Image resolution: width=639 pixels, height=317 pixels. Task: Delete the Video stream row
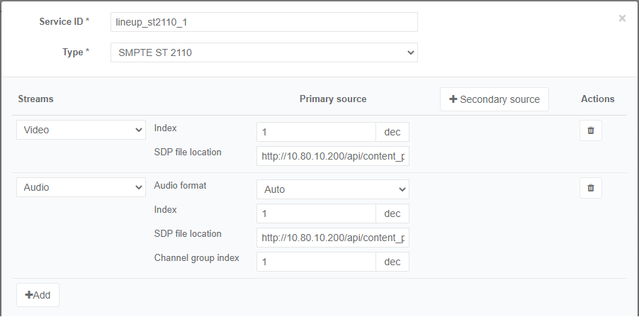pos(590,131)
